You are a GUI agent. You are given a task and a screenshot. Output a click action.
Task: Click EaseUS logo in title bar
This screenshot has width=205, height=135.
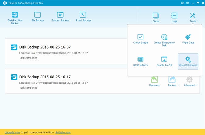[x=5, y=3]
